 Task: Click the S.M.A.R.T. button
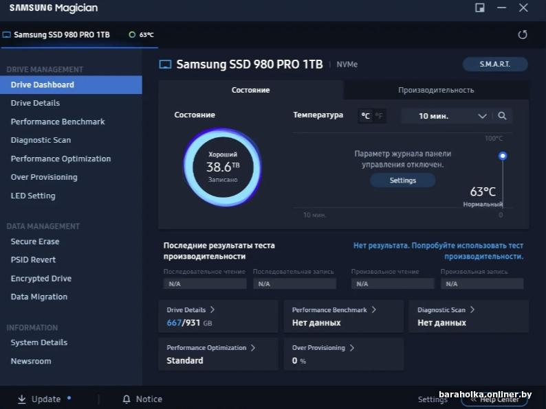(495, 65)
